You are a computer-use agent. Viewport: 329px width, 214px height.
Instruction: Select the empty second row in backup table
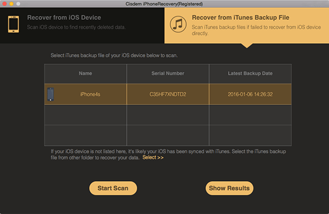[168, 115]
